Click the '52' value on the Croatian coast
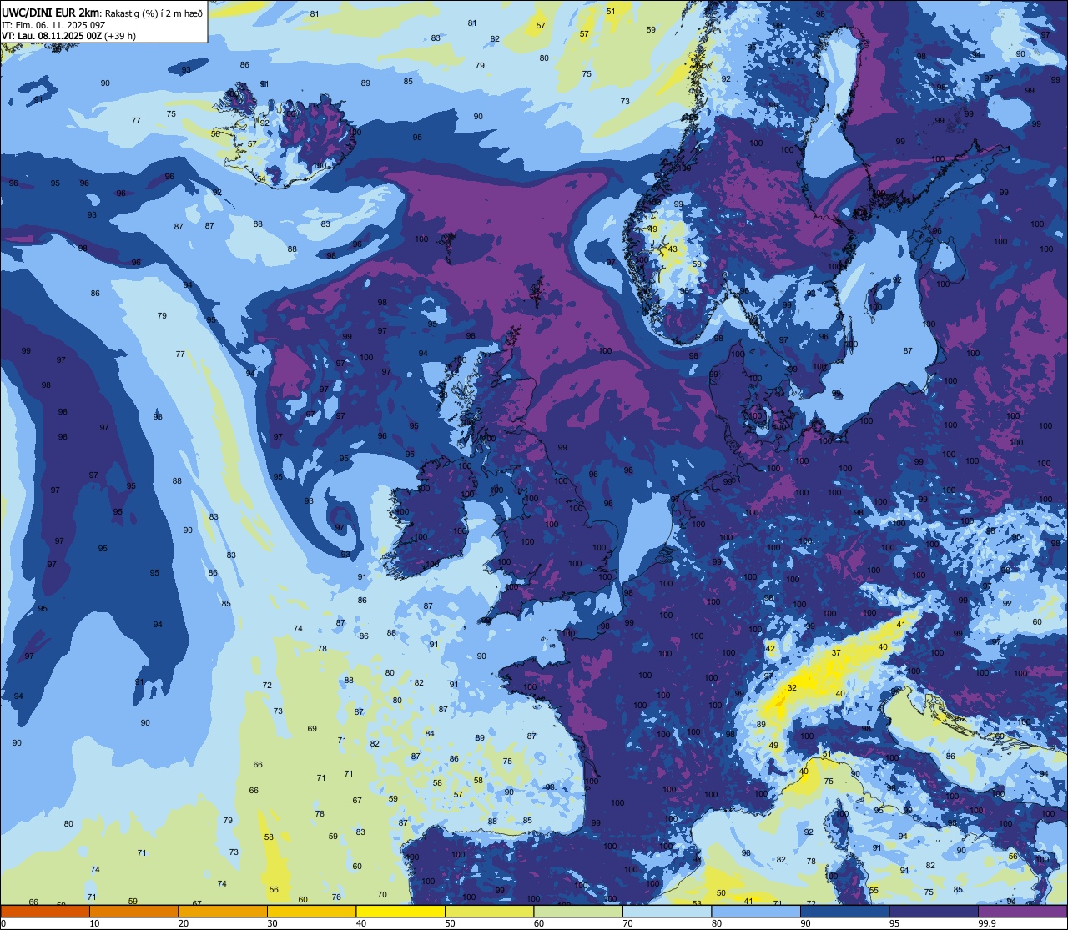 (961, 718)
